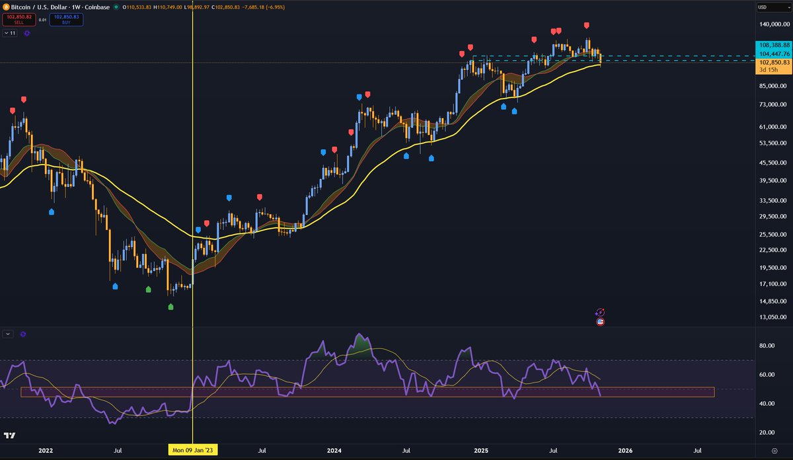Image resolution: width=793 pixels, height=460 pixels.
Task: Collapse the RSI pane legend chevron
Action: pos(9,334)
